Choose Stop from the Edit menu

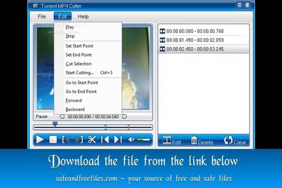coord(88,36)
